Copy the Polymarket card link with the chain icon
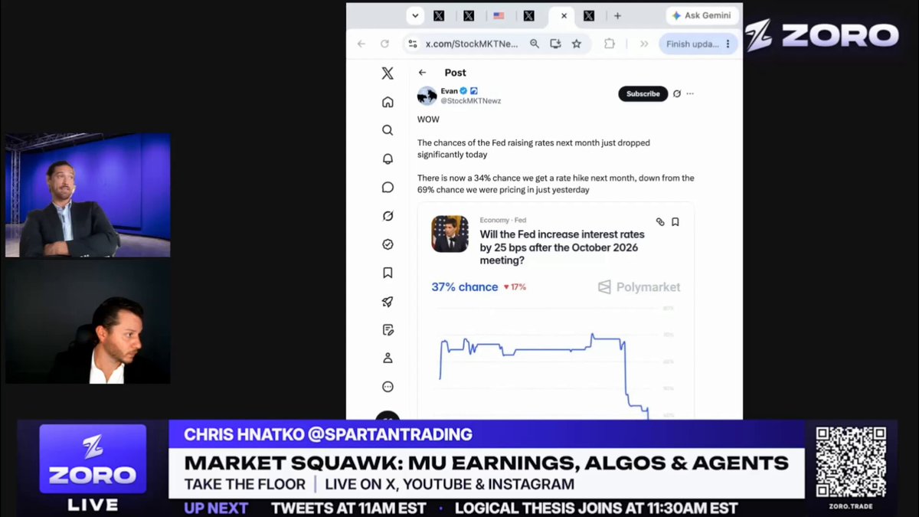 pyautogui.click(x=660, y=222)
